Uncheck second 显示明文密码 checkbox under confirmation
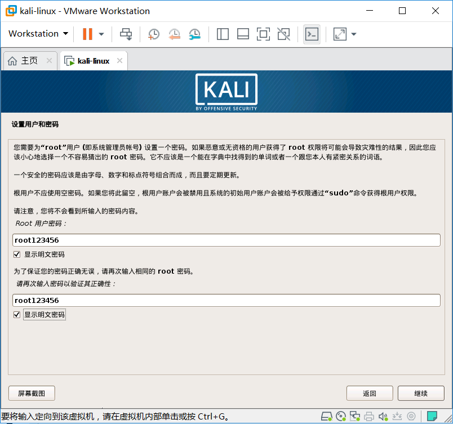 coord(17,315)
